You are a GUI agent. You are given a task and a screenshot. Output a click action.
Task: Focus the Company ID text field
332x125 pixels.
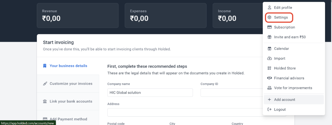231,92
